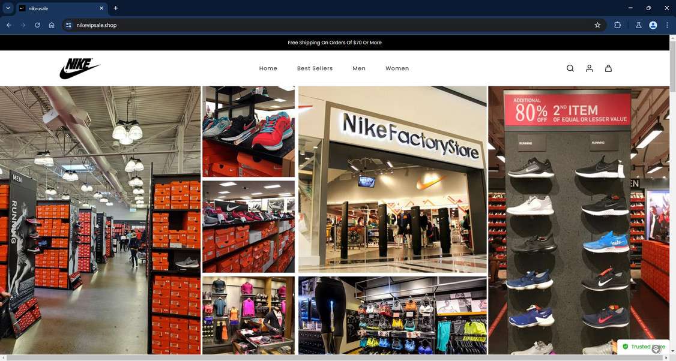Click the browser home icon

coord(51,25)
